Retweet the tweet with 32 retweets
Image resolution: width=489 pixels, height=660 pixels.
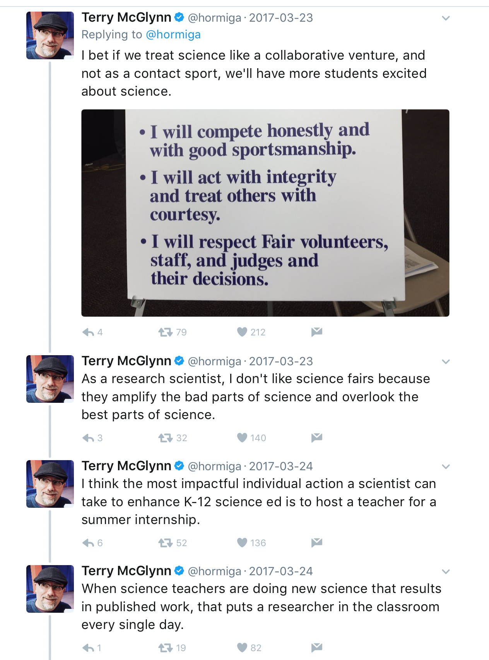point(165,438)
